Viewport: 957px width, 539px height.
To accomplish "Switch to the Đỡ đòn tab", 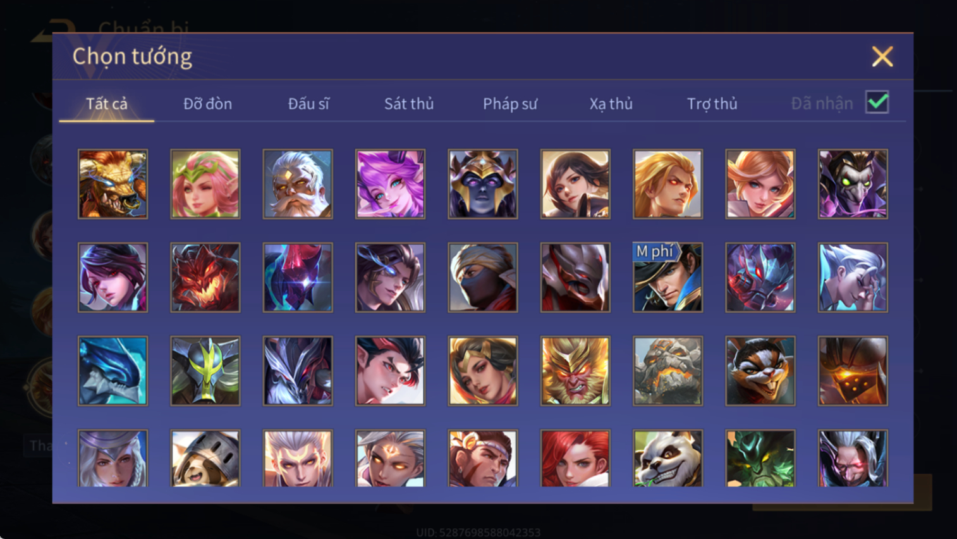I will coord(207,104).
